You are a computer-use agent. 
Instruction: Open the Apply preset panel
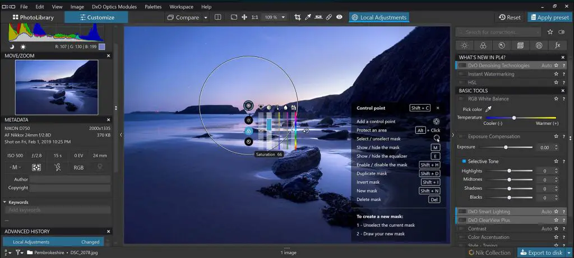(549, 17)
